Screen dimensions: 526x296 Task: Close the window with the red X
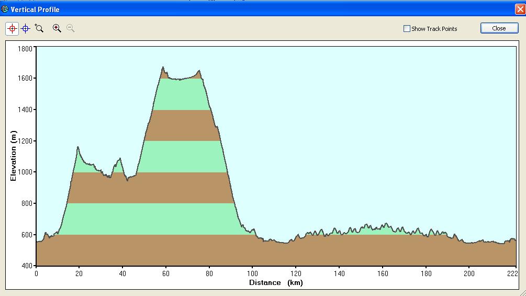pos(519,9)
